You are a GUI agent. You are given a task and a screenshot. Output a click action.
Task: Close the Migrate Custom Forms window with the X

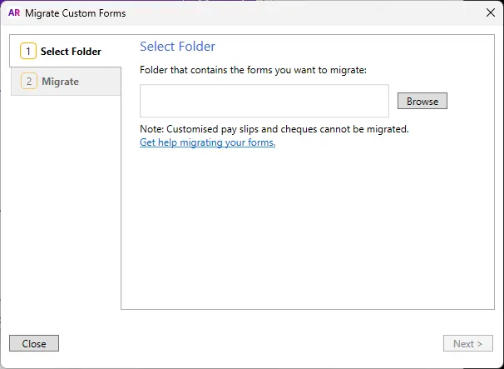pyautogui.click(x=491, y=12)
